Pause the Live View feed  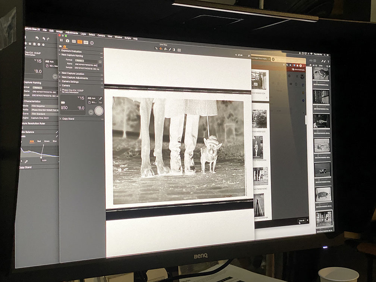pos(62,40)
